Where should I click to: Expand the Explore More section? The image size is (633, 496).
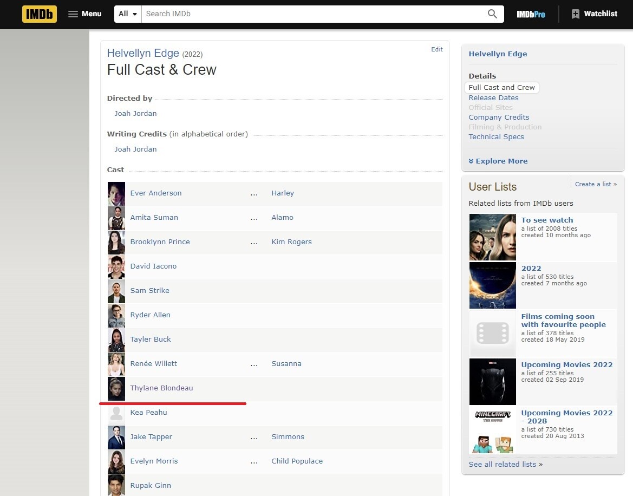click(x=498, y=161)
